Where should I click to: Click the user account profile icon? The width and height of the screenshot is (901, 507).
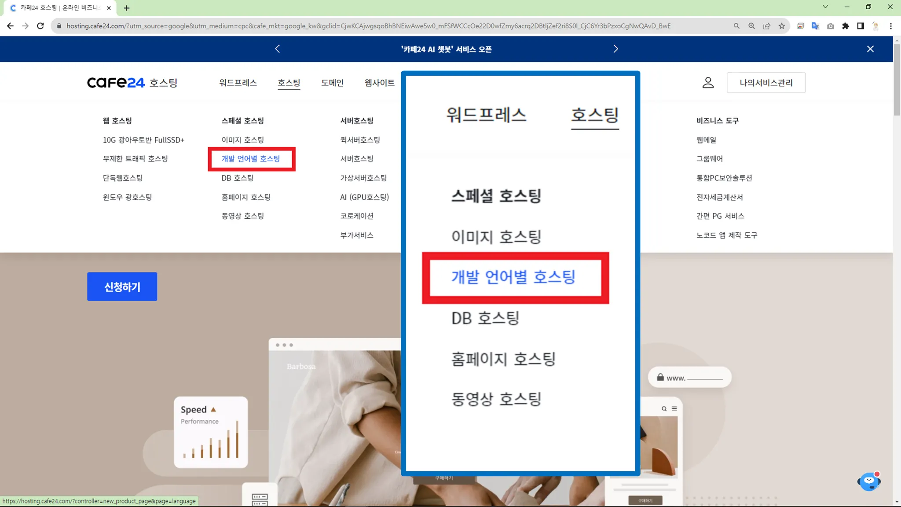click(x=708, y=83)
